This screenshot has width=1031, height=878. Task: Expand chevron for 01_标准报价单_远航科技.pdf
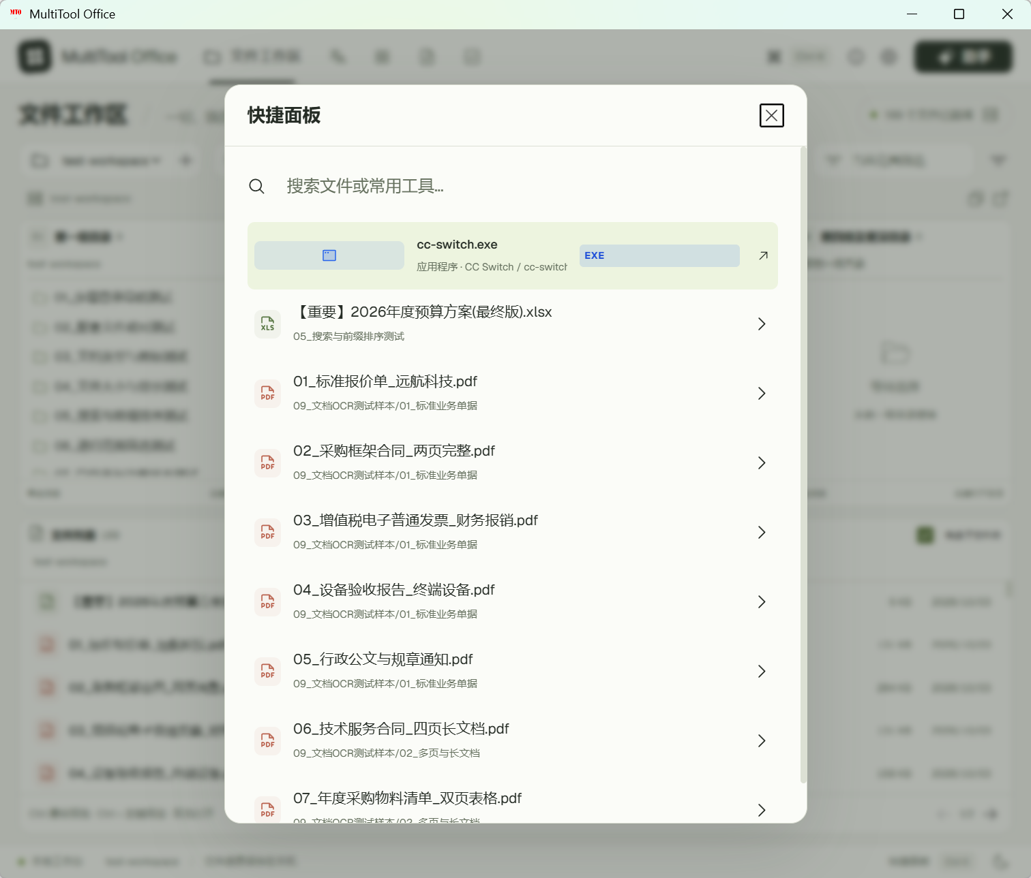point(762,393)
